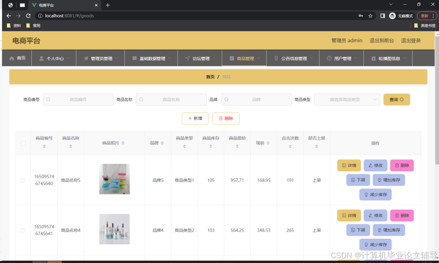Click the search icon in 品牌 field
This screenshot has width=439, height=263.
[226, 100]
